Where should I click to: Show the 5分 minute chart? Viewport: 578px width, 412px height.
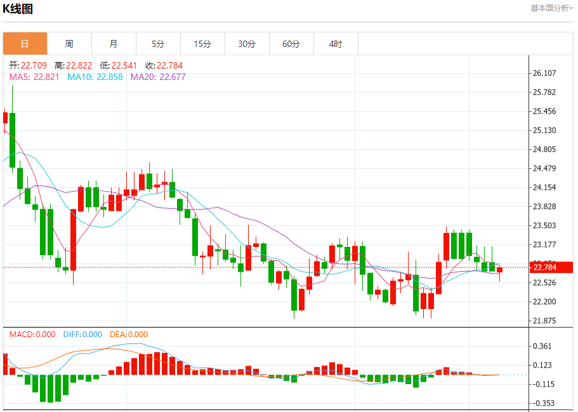[158, 44]
